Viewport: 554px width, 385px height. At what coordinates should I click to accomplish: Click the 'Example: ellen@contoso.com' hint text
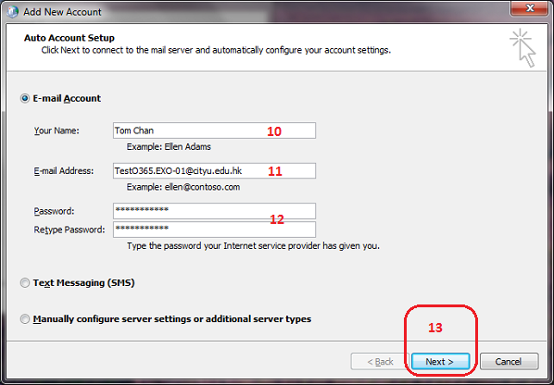click(183, 187)
